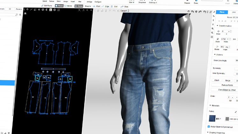The image size is (238, 134).
Task: Click the Snap to Edge option
Action: [105, 6]
